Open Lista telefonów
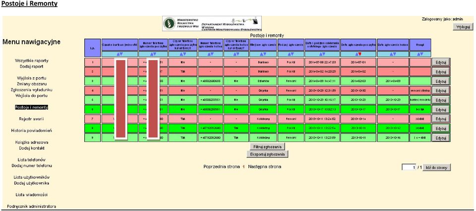Image resolution: width=476 pixels, height=211 pixels. point(32,160)
